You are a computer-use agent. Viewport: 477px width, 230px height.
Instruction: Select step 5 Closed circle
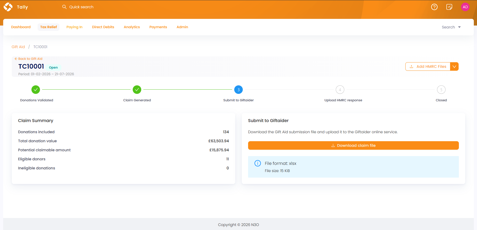click(441, 90)
